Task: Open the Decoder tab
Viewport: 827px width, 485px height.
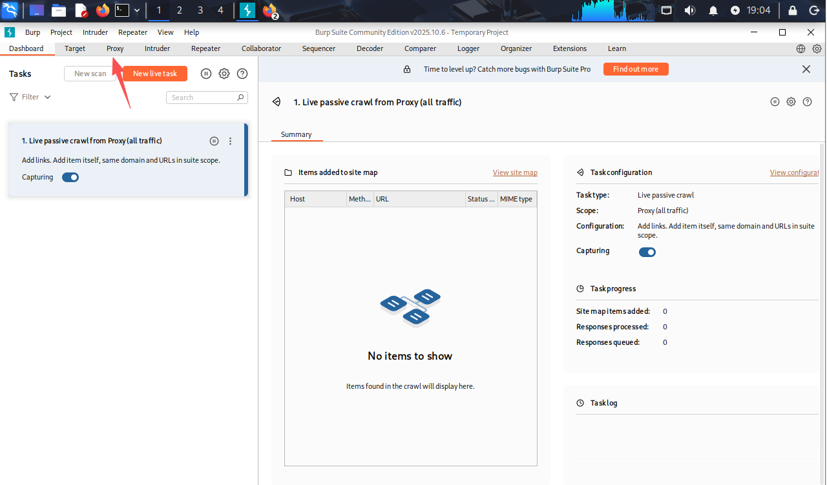Action: pos(370,48)
